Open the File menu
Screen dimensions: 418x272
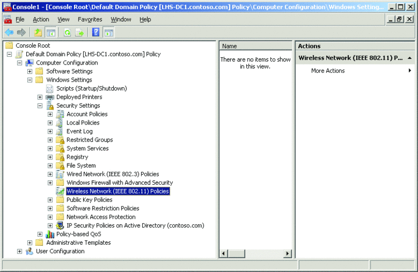click(20, 19)
